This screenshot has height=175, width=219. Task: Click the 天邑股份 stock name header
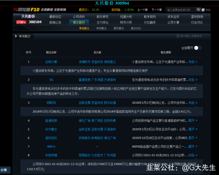point(28,16)
